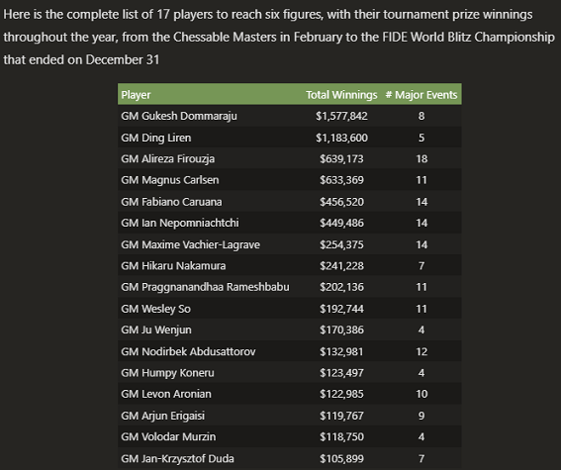Click the Total Winnings column header
The height and width of the screenshot is (470, 561).
click(341, 95)
